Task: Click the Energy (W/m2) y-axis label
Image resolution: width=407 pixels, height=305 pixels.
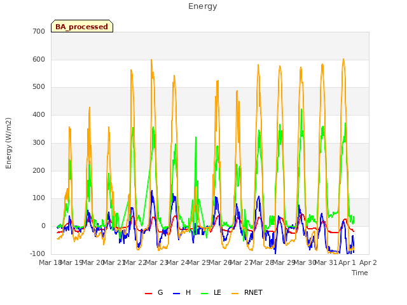Action: (x=8, y=143)
